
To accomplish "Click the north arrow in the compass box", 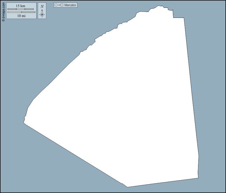I will 42,11.
